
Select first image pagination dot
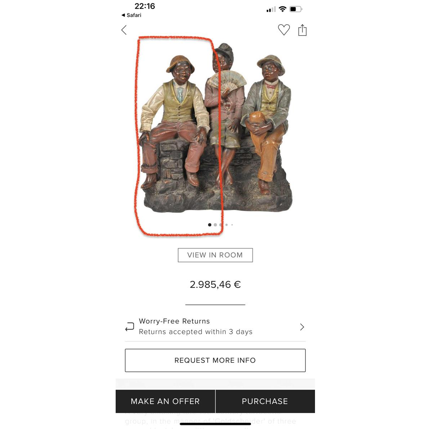pyautogui.click(x=210, y=225)
